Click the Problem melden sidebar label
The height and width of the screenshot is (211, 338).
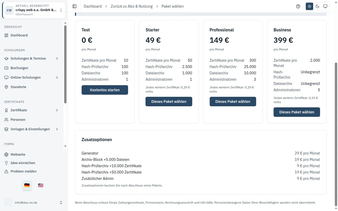(x=24, y=171)
